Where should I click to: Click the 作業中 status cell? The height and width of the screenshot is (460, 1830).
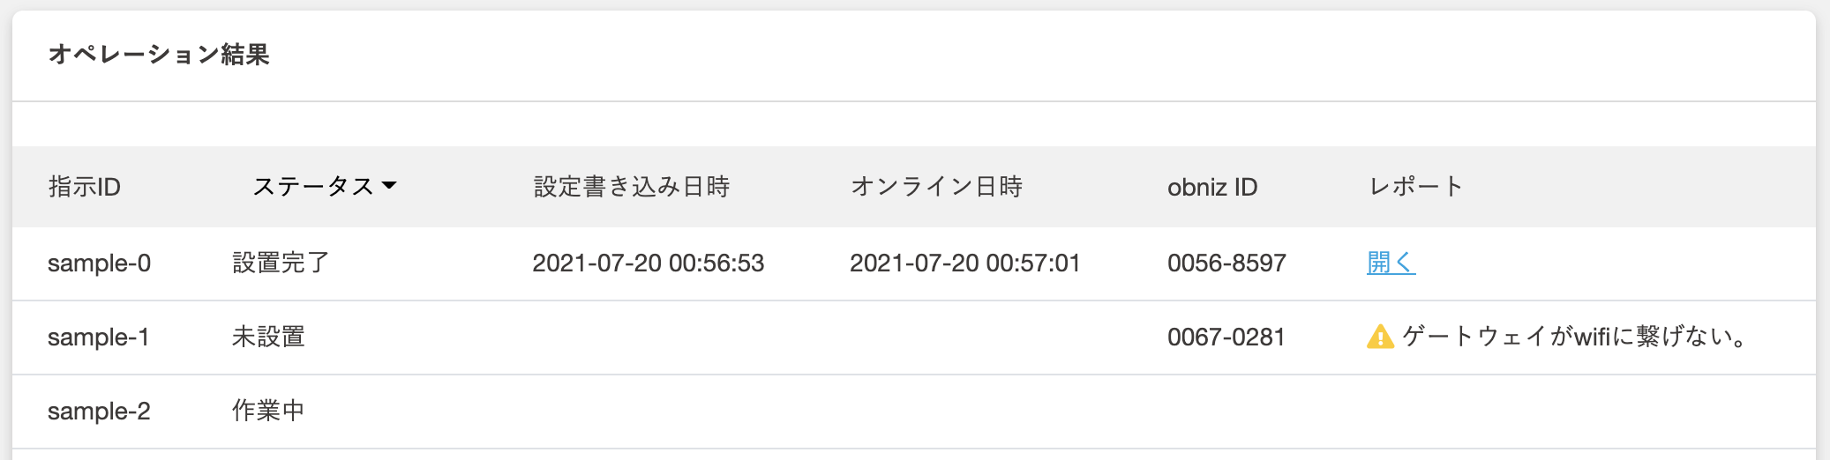tap(268, 411)
